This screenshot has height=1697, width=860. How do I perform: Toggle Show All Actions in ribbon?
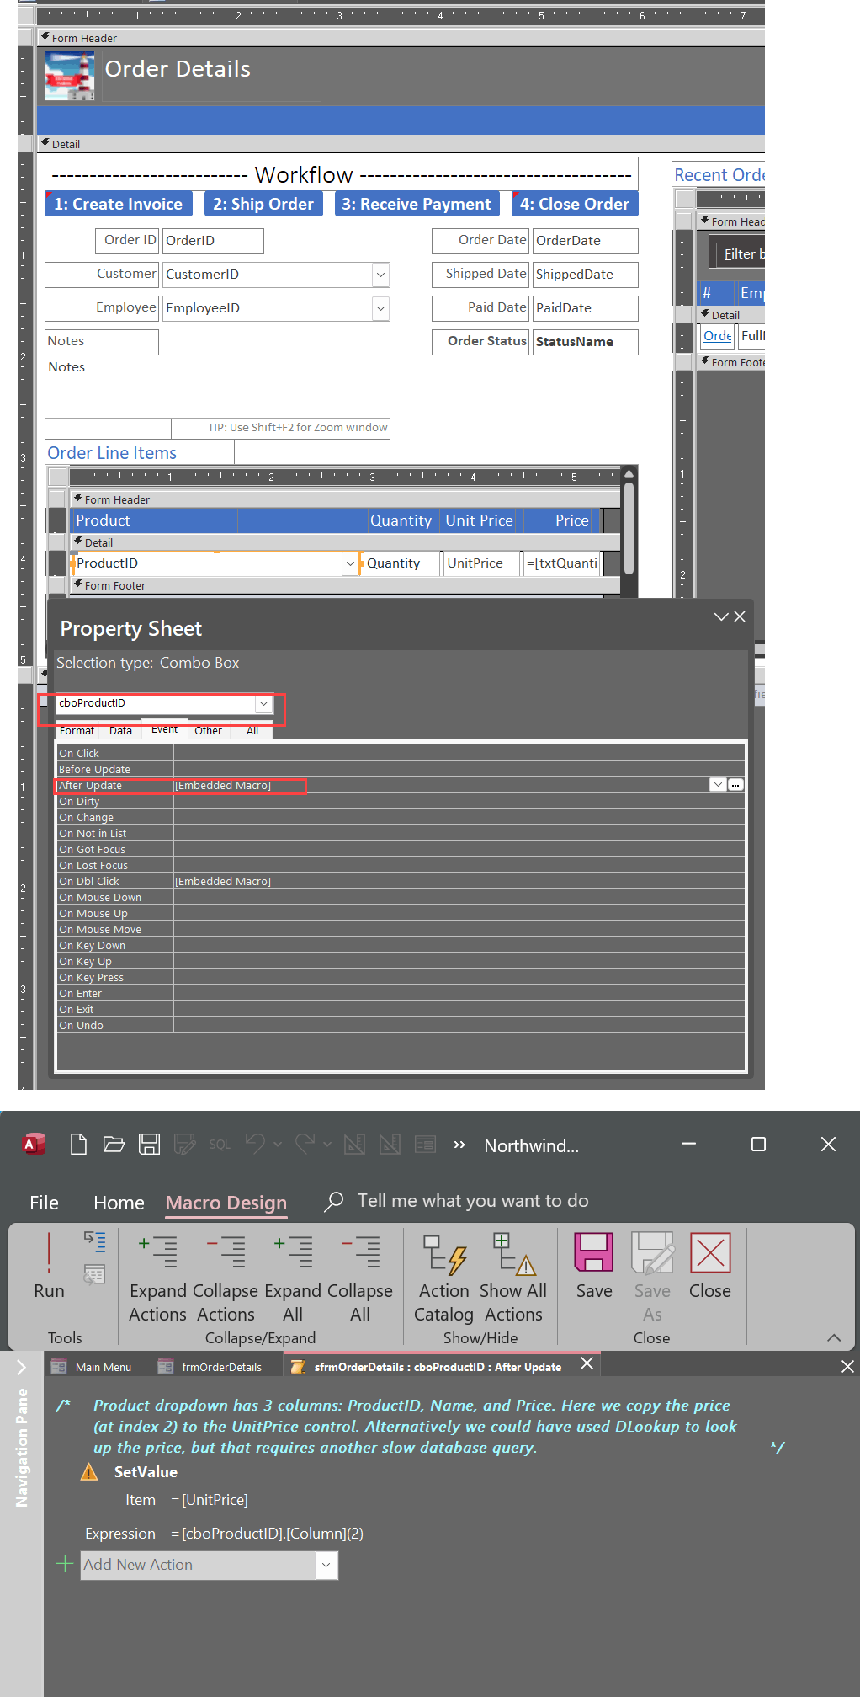coord(513,1277)
